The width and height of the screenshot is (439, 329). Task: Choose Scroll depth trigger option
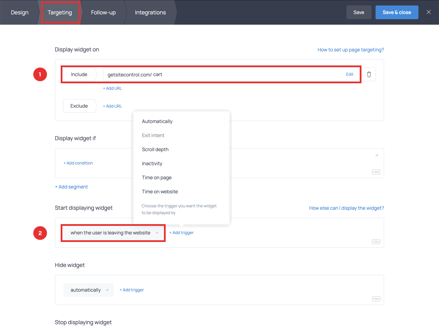pos(155,149)
